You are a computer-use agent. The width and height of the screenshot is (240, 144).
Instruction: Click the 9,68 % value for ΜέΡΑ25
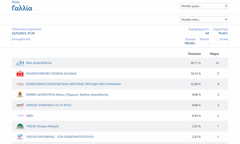(196, 105)
